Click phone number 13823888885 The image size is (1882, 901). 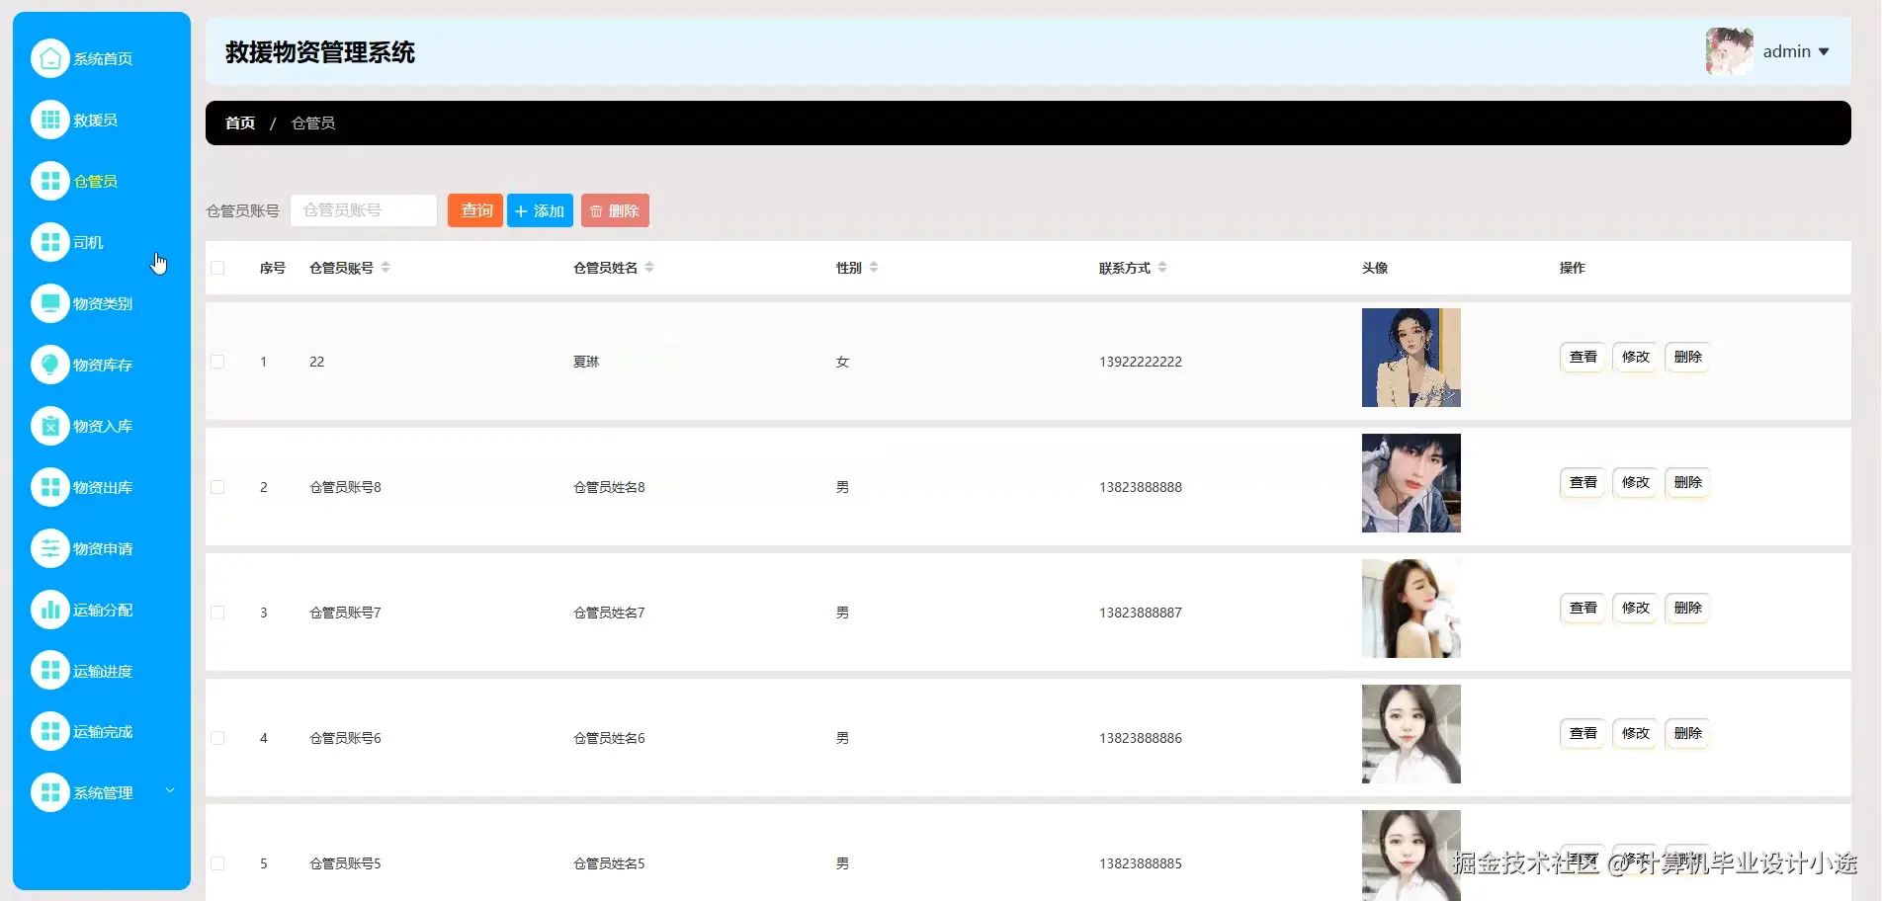tap(1141, 863)
